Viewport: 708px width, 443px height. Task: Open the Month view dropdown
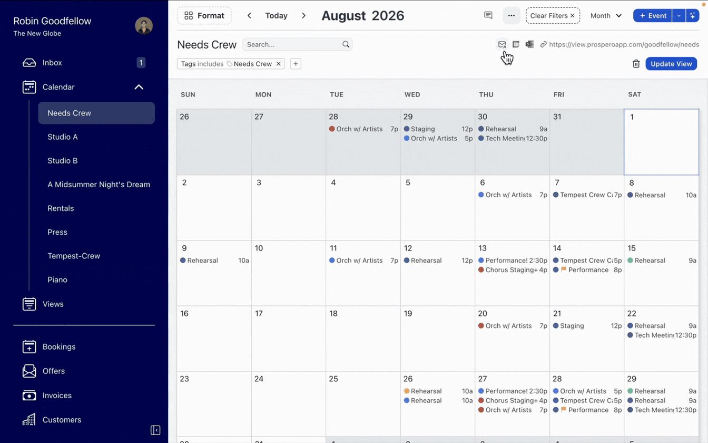click(x=606, y=16)
